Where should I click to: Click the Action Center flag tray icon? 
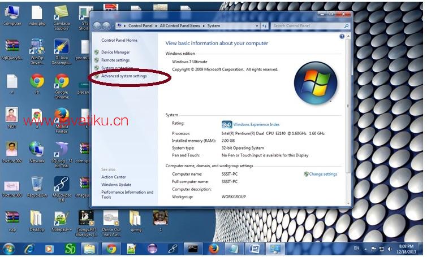click(374, 249)
